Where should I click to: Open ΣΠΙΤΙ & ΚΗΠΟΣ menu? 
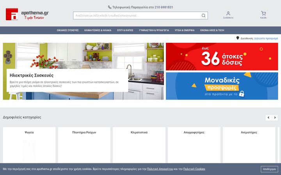[125, 30]
